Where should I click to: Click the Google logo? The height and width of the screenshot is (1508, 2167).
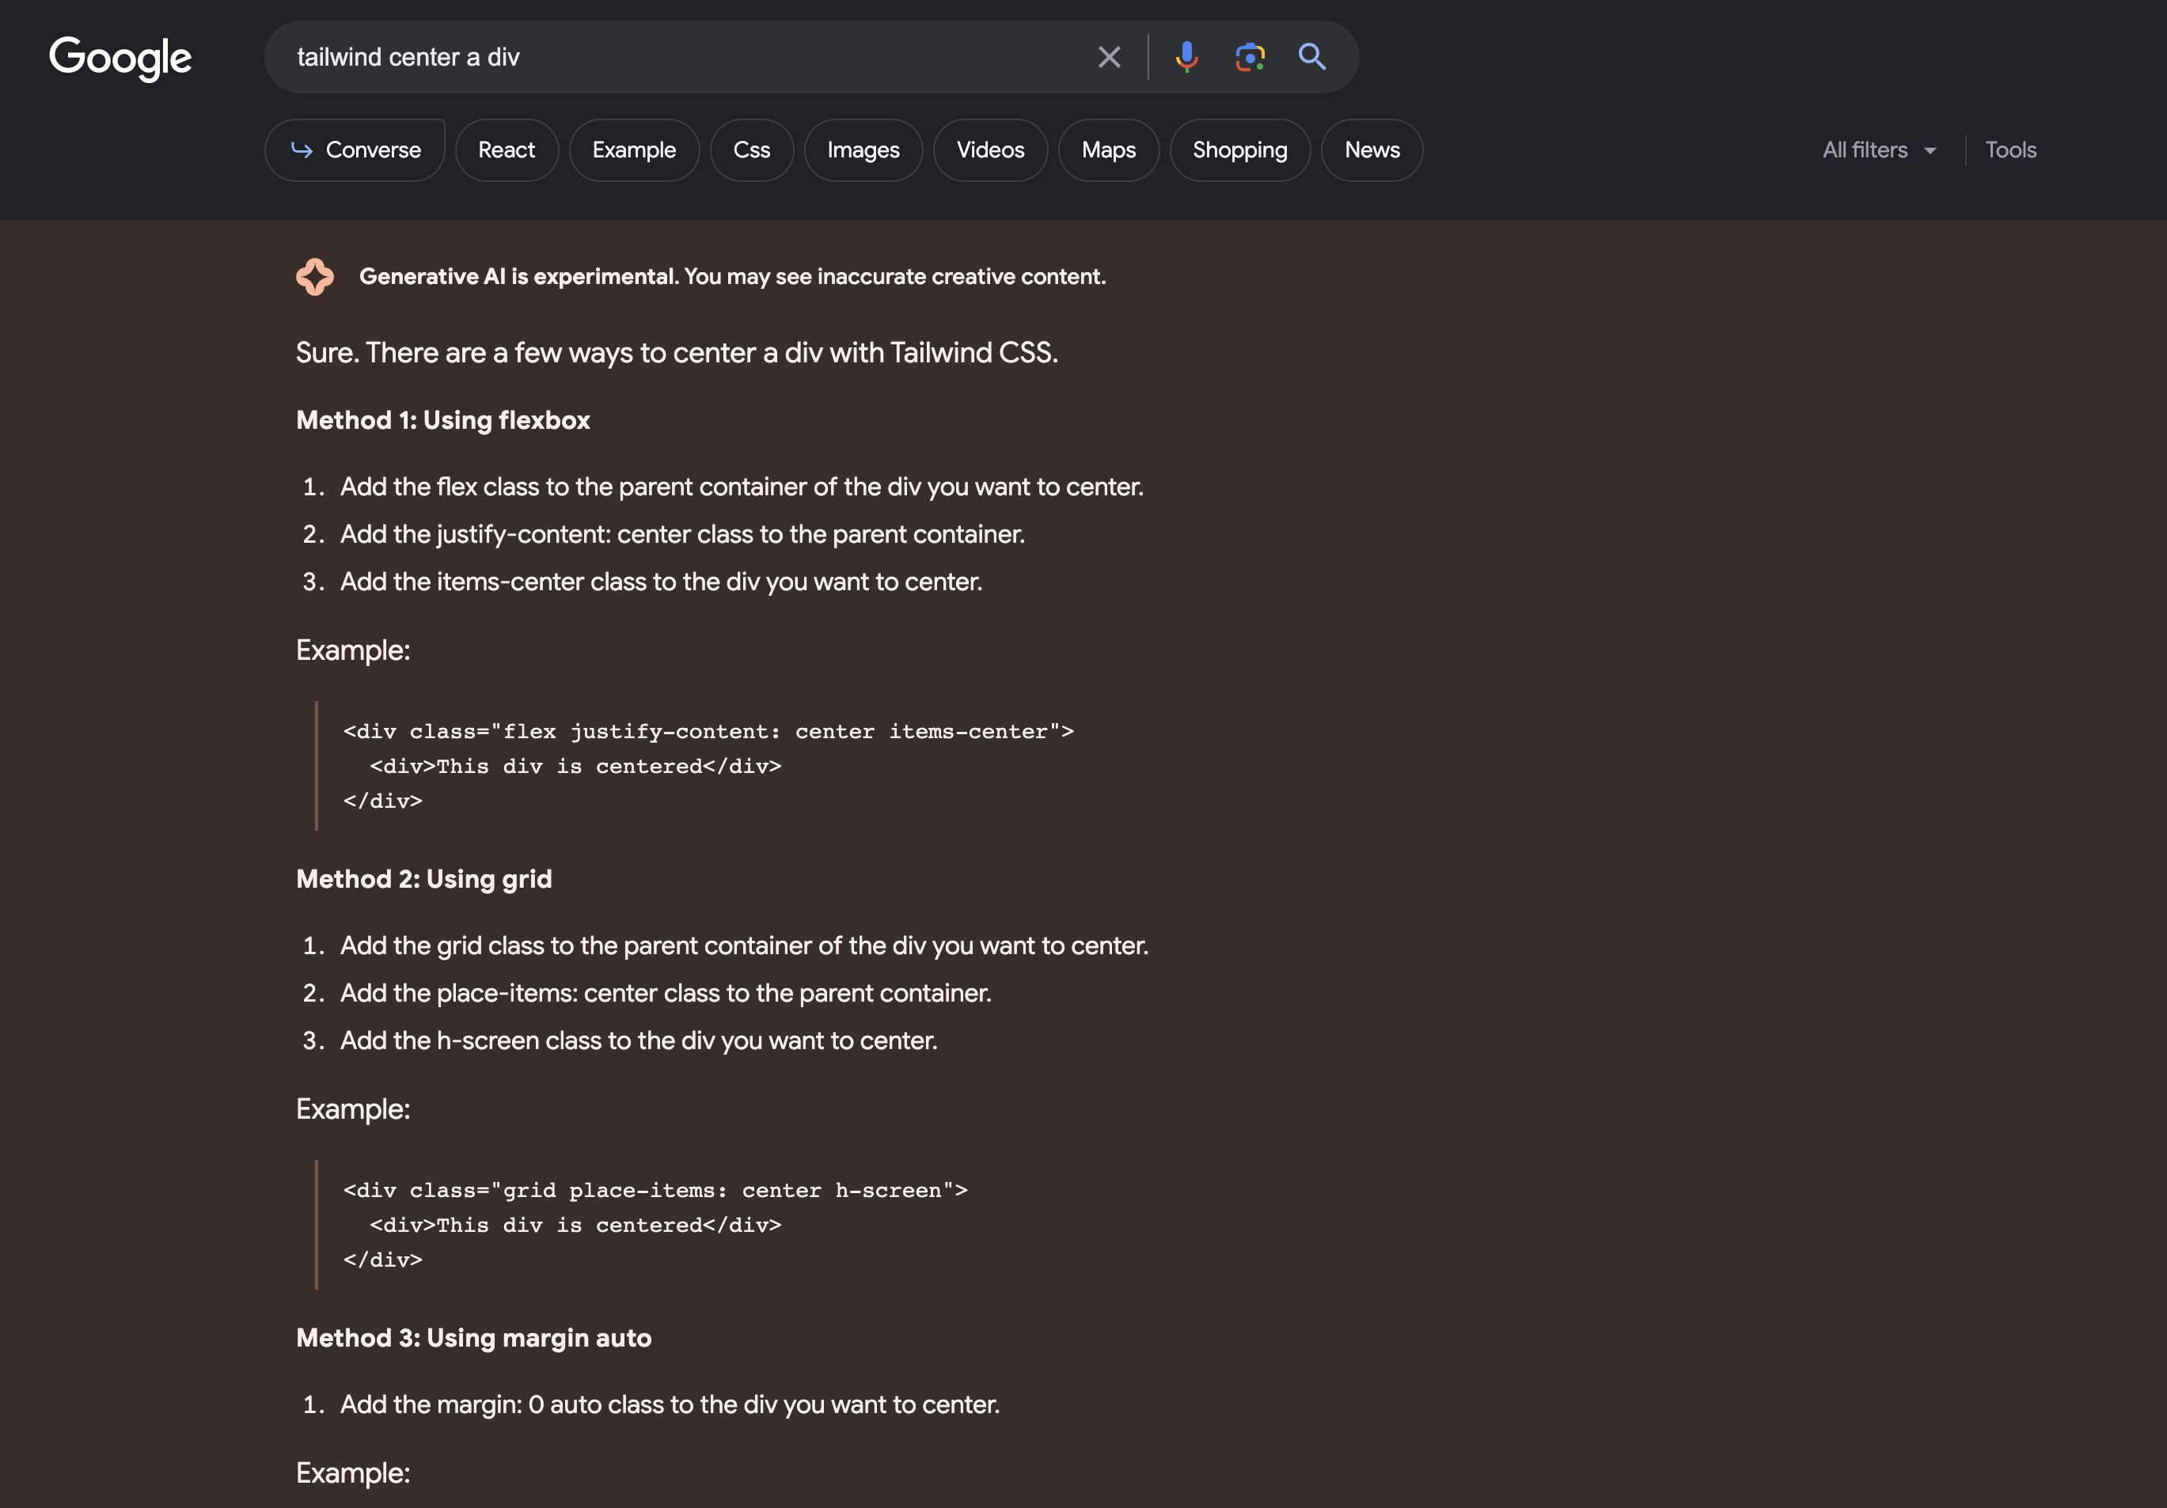[x=120, y=59]
